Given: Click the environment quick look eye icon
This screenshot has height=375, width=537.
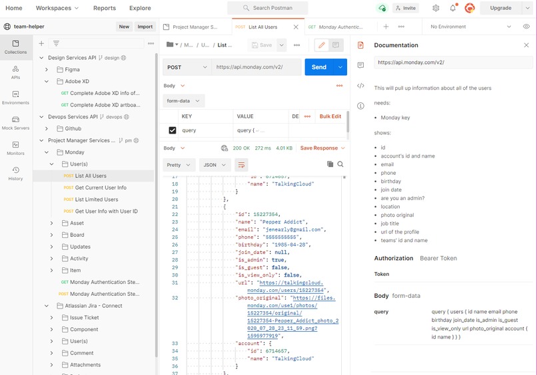Looking at the screenshot, I should tap(526, 27).
